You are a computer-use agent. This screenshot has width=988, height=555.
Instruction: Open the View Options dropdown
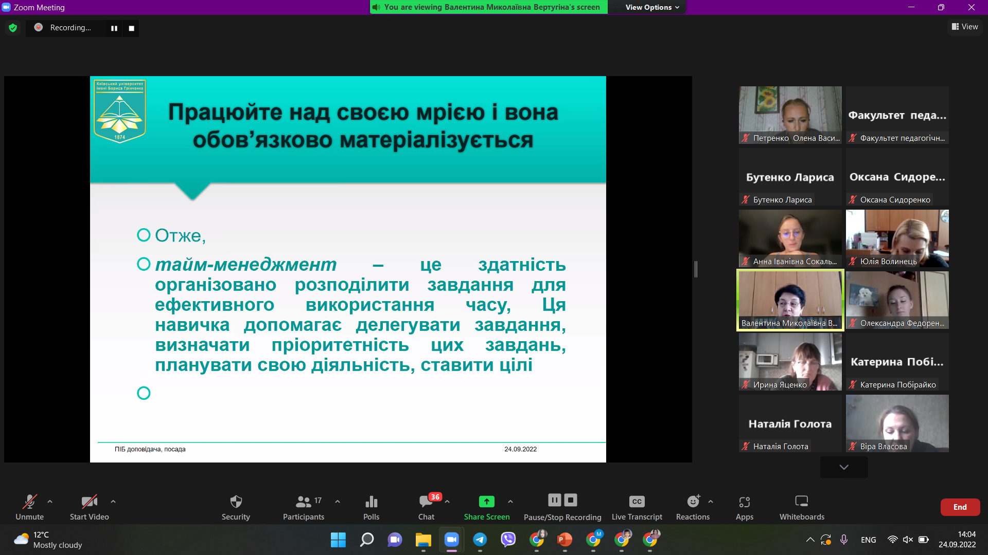pyautogui.click(x=647, y=7)
